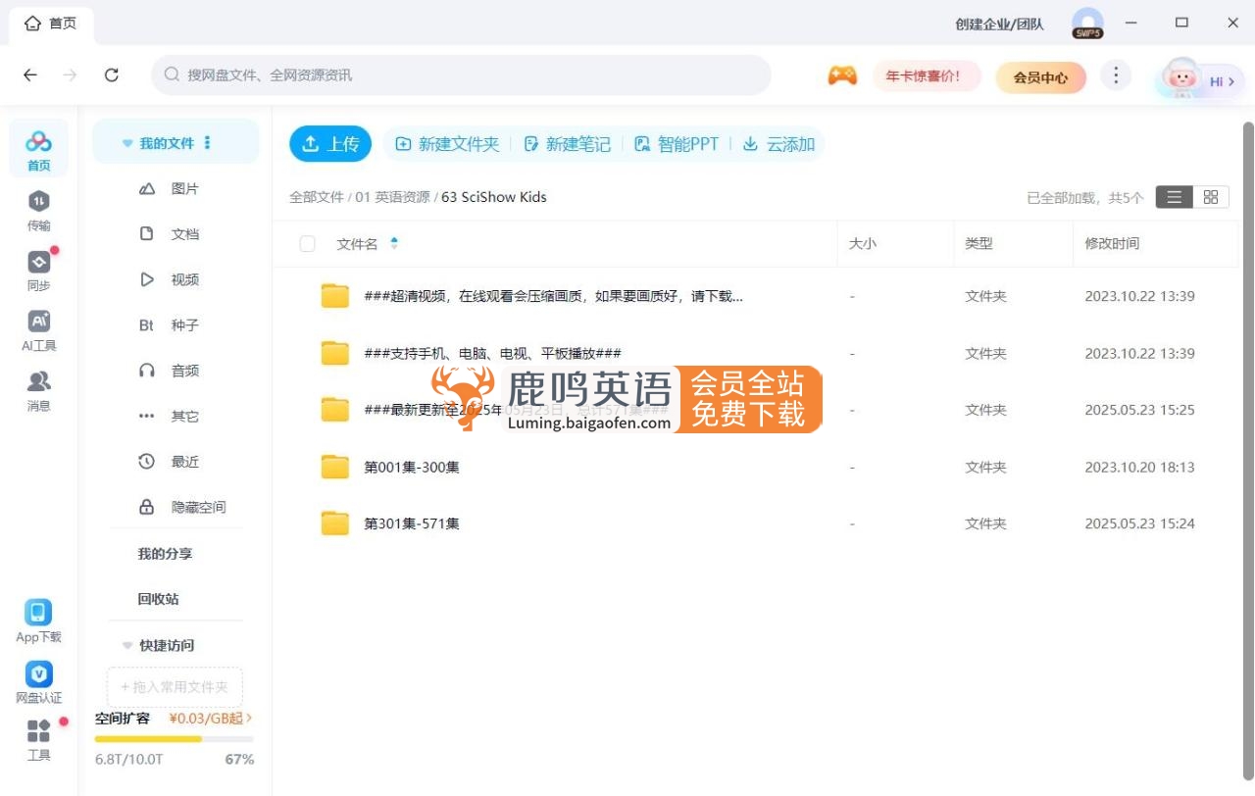Viewport: 1255px width, 796px height.
Task: Collapse the 我的文件 tree section
Action: point(127,143)
